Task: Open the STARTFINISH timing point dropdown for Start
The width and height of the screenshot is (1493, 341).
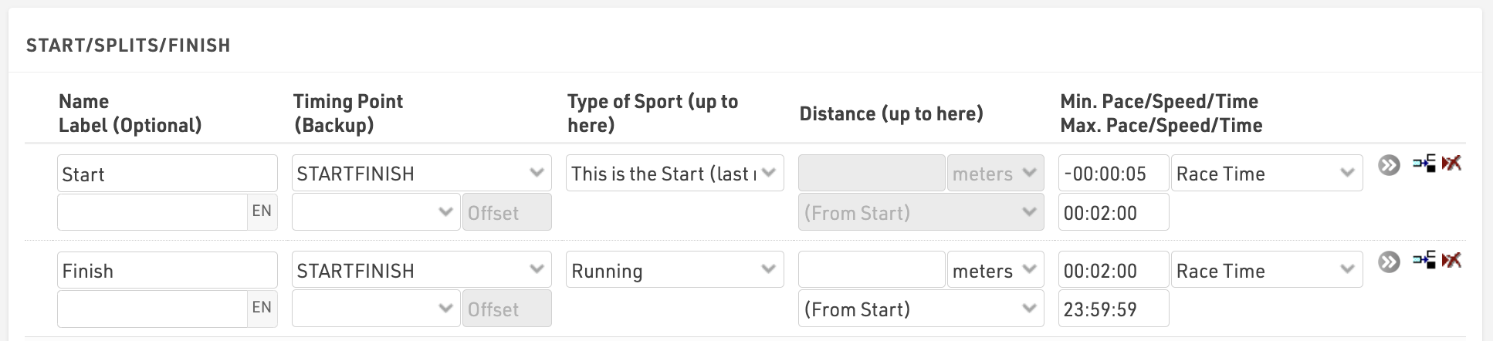Action: (421, 173)
